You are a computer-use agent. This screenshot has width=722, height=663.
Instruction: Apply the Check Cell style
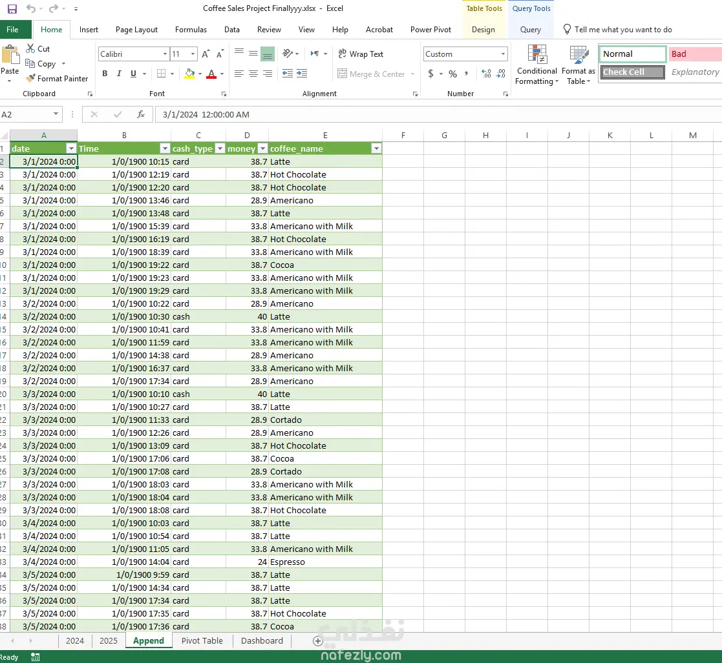coord(633,72)
